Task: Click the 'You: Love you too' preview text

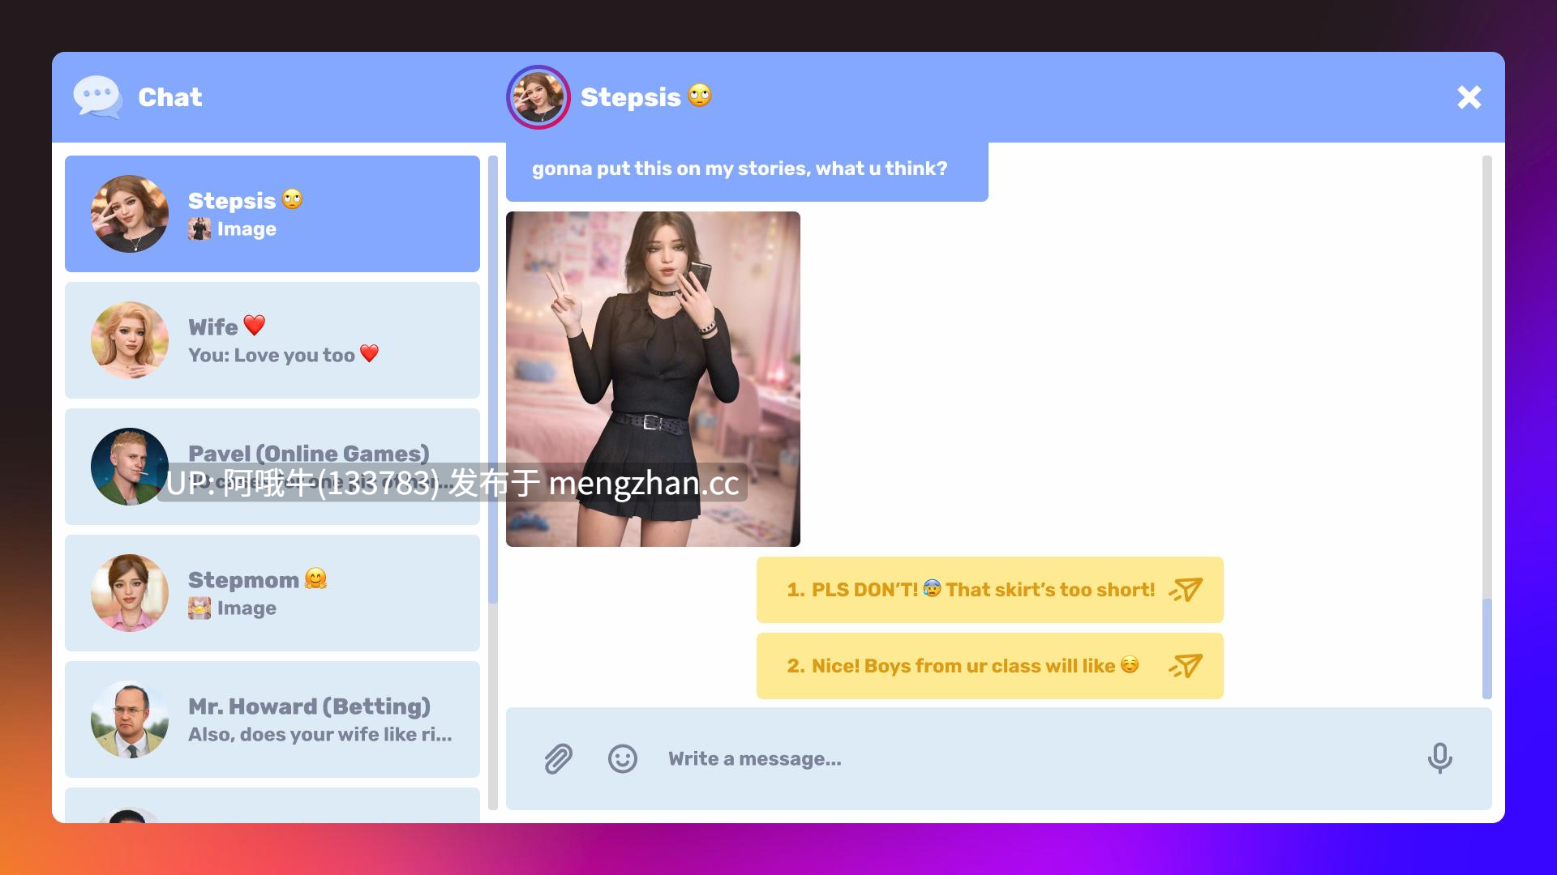Action: click(284, 355)
